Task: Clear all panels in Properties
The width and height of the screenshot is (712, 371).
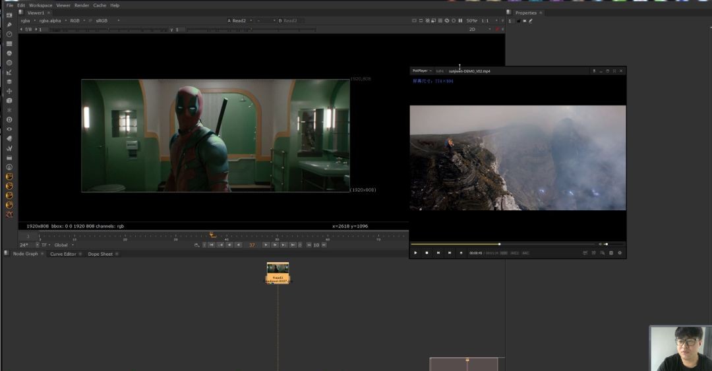Action: [525, 20]
